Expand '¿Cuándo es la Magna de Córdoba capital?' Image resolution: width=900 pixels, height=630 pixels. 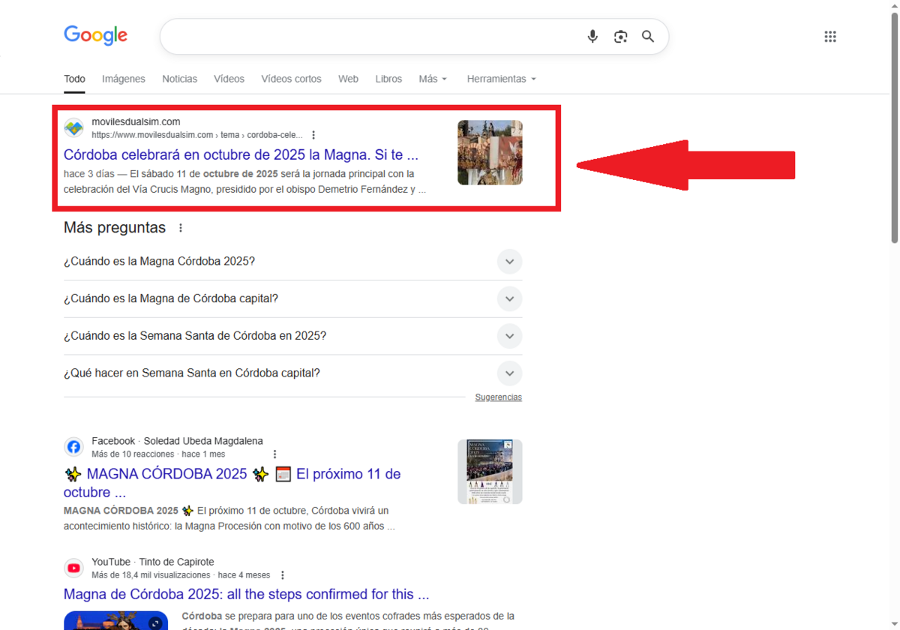point(292,298)
